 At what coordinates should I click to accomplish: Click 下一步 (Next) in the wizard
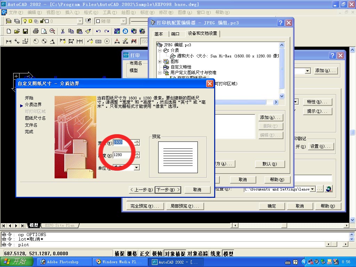tap(168, 190)
